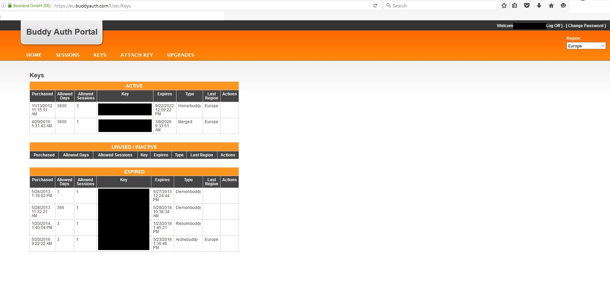Open the UPGRADES menu item
610x285 pixels.
[x=181, y=55]
